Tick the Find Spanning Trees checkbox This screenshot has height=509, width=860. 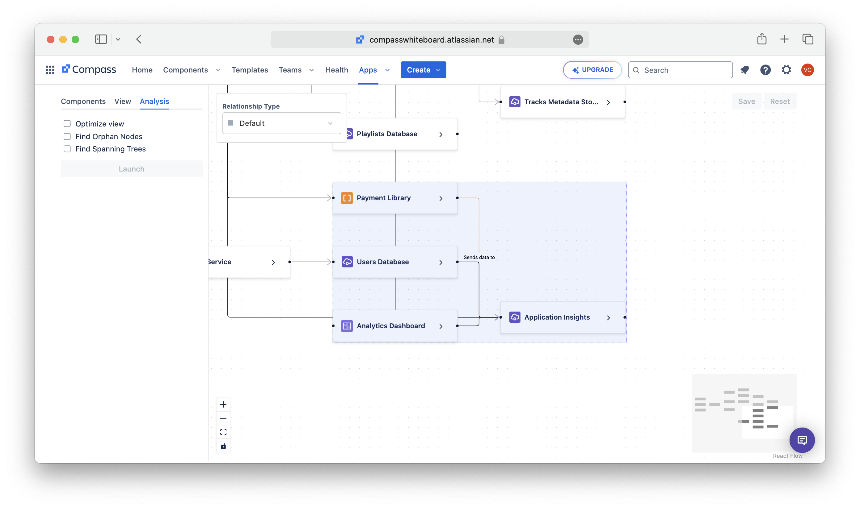coord(67,149)
